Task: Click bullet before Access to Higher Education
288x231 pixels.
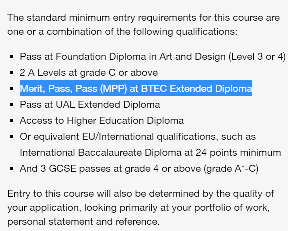Action: pos(12,121)
